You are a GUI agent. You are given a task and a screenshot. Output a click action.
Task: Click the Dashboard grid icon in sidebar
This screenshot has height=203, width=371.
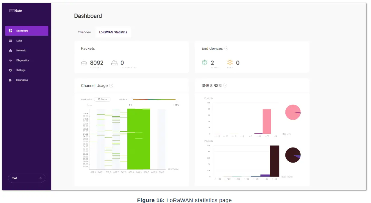(x=10, y=31)
